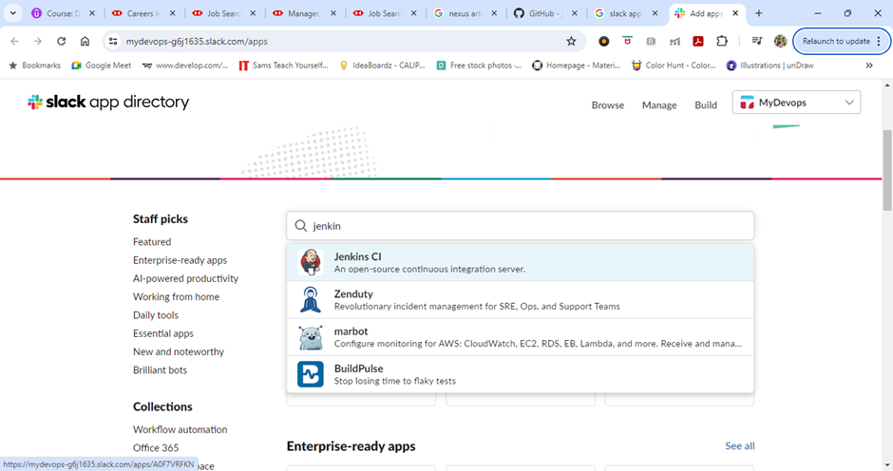Viewport: 893px width, 471px height.
Task: Open Enterprise-ready apps sidebar category
Action: coord(180,260)
